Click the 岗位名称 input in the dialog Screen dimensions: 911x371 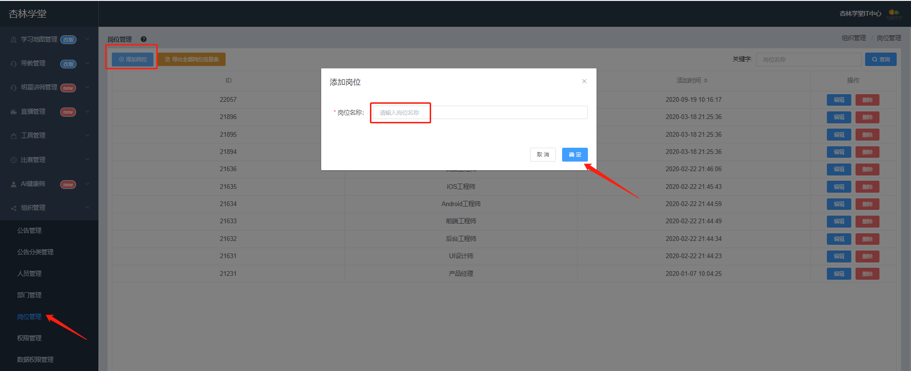click(x=480, y=112)
